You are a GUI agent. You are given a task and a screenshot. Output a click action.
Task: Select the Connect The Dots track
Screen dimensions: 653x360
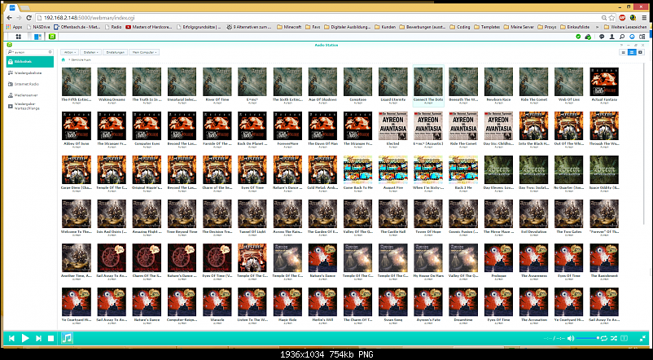pos(428,86)
